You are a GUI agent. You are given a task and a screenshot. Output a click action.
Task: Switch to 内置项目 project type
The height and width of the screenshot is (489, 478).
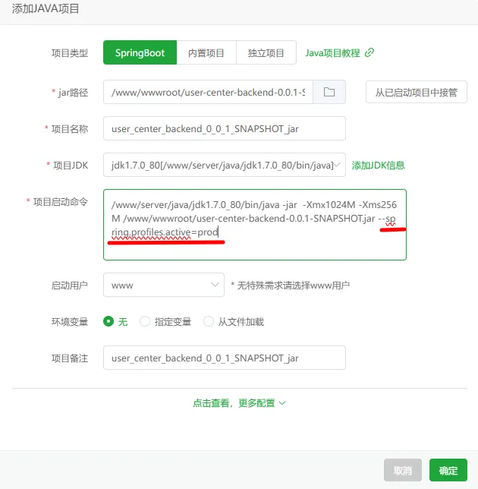click(206, 52)
